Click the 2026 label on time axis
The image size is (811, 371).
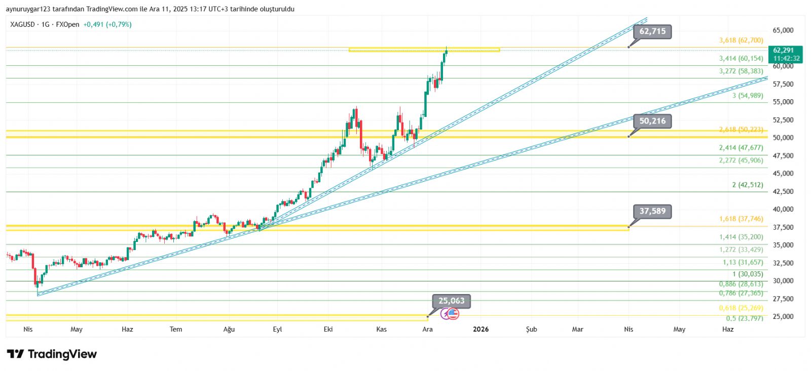(x=481, y=329)
